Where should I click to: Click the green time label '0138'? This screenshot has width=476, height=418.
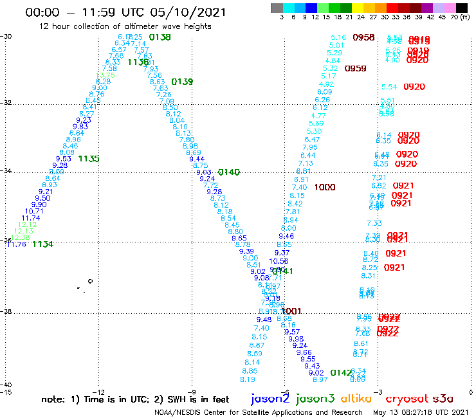pyautogui.click(x=160, y=37)
